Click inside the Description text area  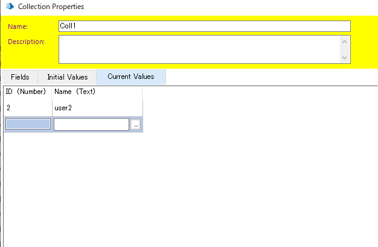coord(199,49)
